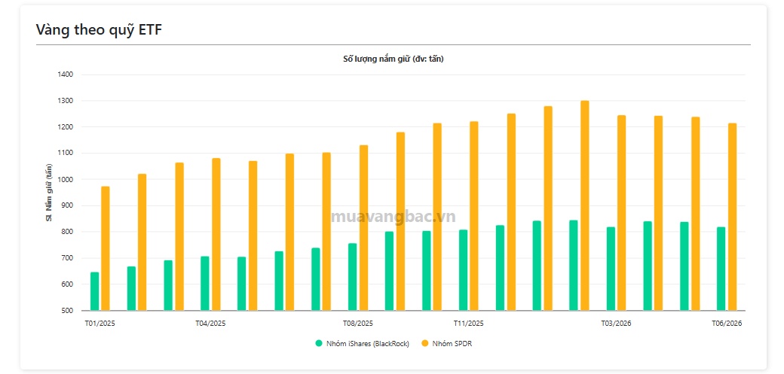
Task: Click the green iShares bar for T01/2025
Action: click(x=94, y=291)
